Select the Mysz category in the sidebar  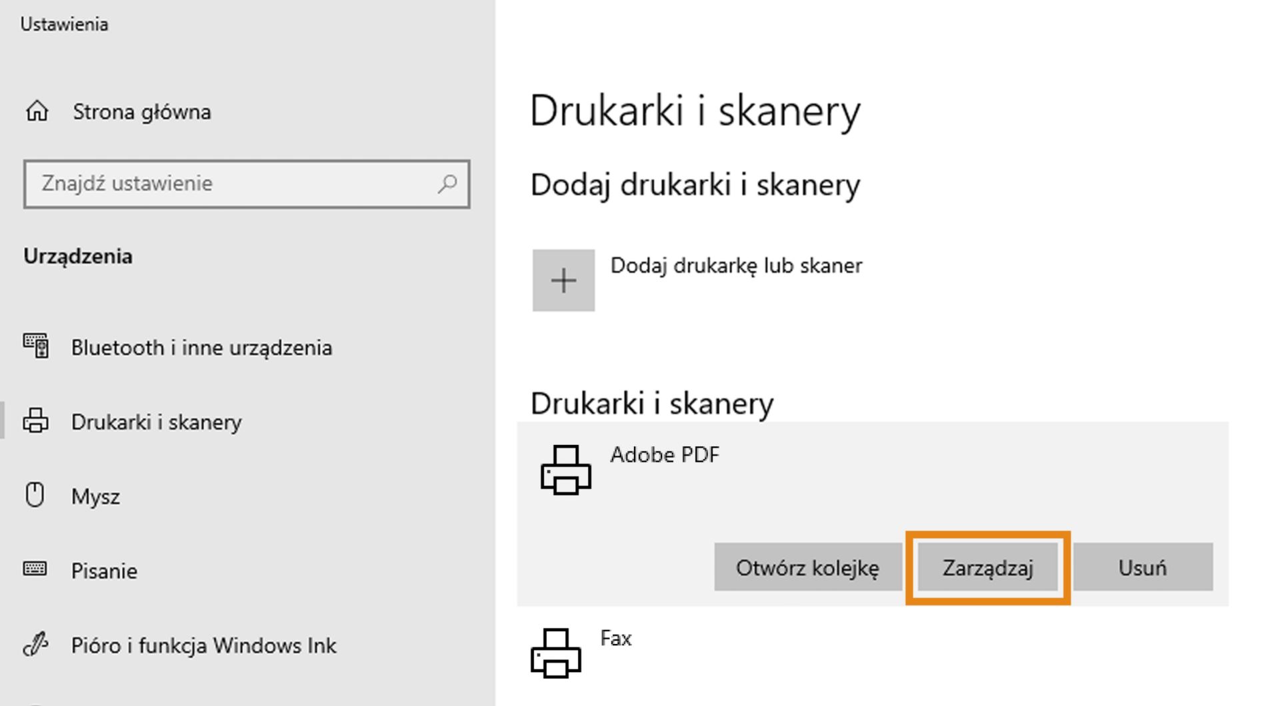pyautogui.click(x=96, y=496)
